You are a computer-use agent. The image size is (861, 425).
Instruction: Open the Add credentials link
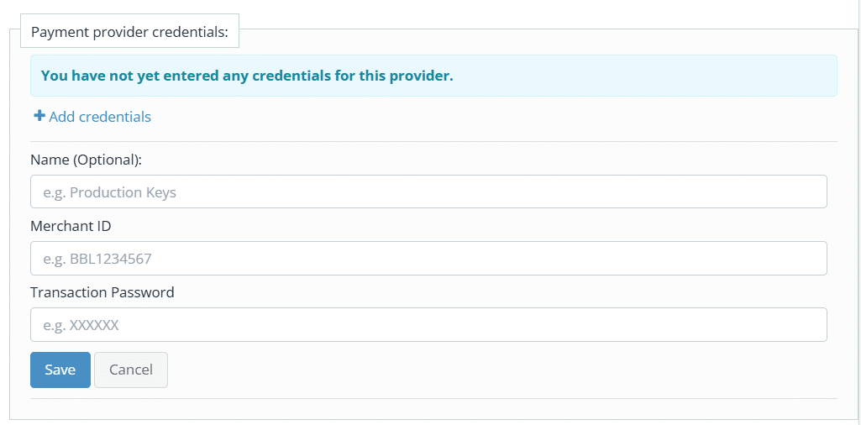pyautogui.click(x=92, y=117)
